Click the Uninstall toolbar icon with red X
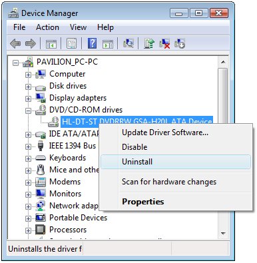The image size is (257, 263). click(164, 43)
